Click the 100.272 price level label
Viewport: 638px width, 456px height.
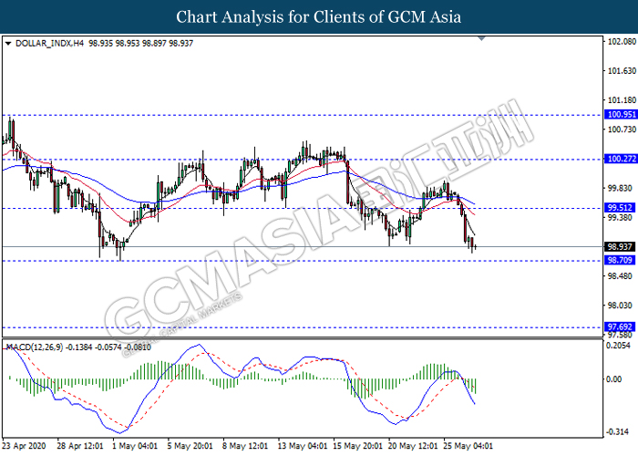pyautogui.click(x=620, y=159)
